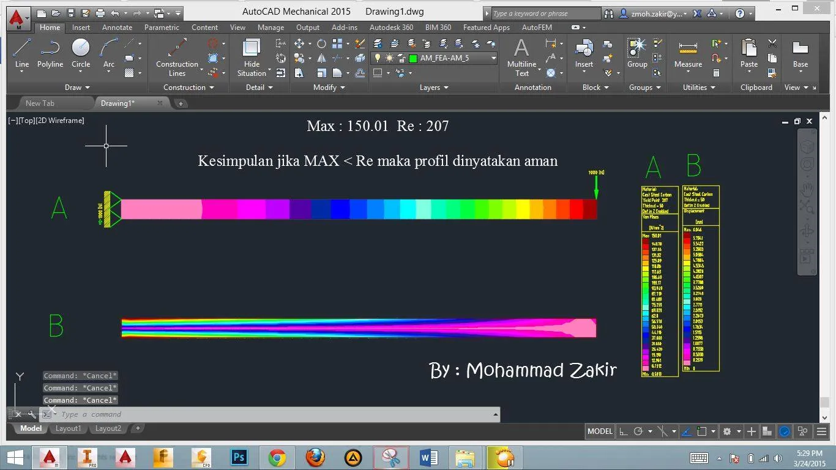The width and height of the screenshot is (836, 470).
Task: Open the Modify panel expander
Action: pos(329,87)
